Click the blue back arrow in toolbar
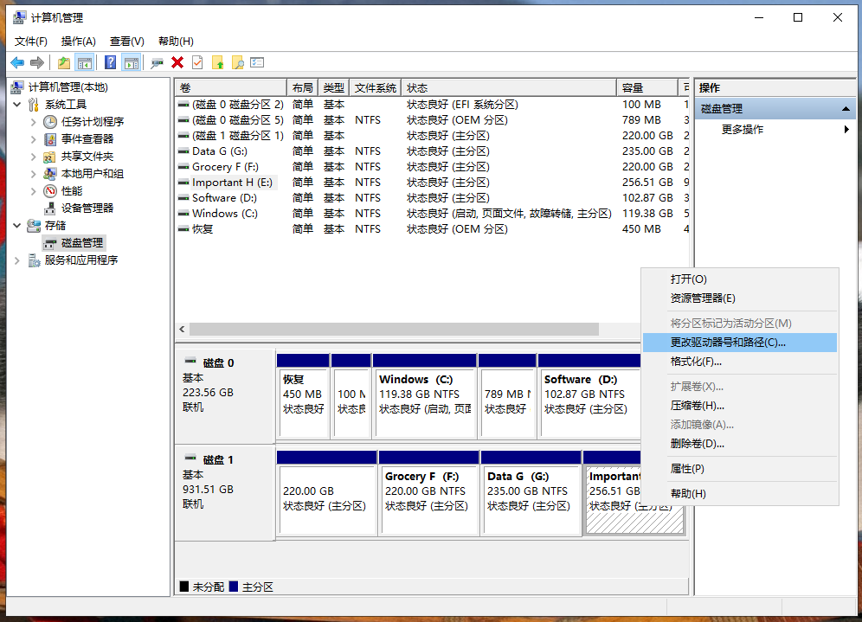Viewport: 862px width, 622px height. pyautogui.click(x=17, y=62)
